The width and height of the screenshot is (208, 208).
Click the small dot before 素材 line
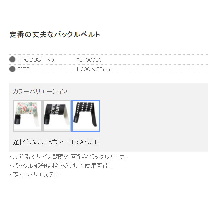10,175
